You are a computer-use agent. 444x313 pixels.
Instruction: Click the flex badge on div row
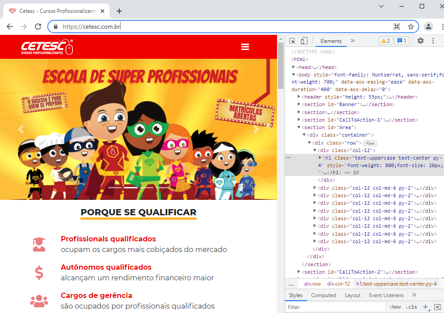coord(370,143)
